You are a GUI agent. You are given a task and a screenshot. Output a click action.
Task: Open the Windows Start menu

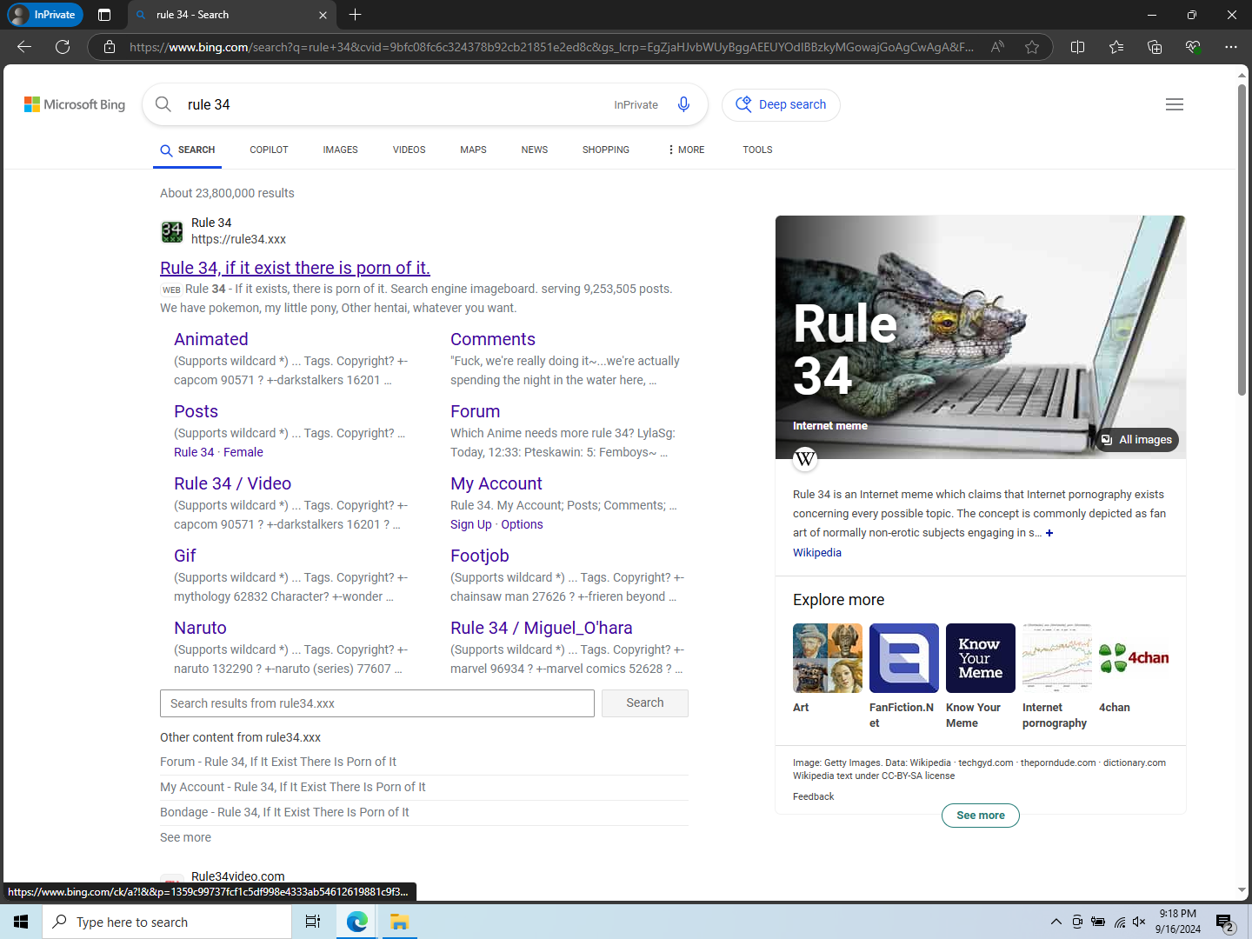(21, 922)
